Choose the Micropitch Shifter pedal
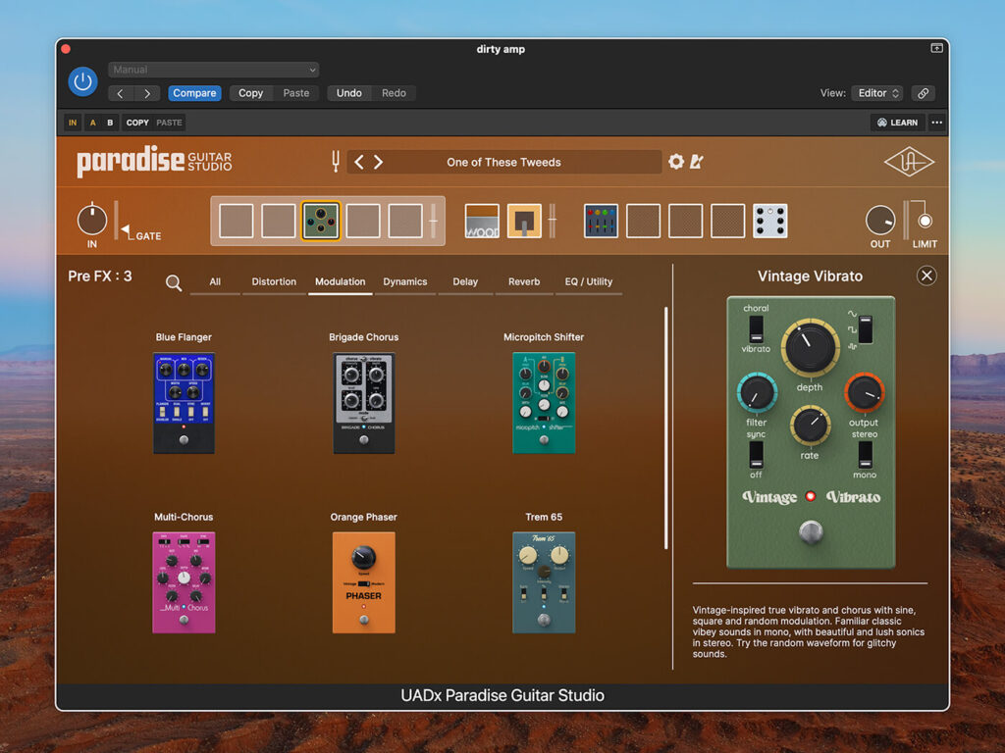The height and width of the screenshot is (753, 1005). (x=544, y=403)
